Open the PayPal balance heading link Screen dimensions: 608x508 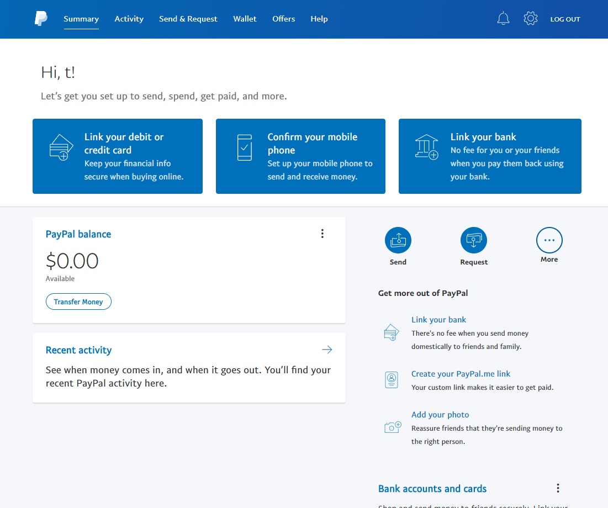78,234
